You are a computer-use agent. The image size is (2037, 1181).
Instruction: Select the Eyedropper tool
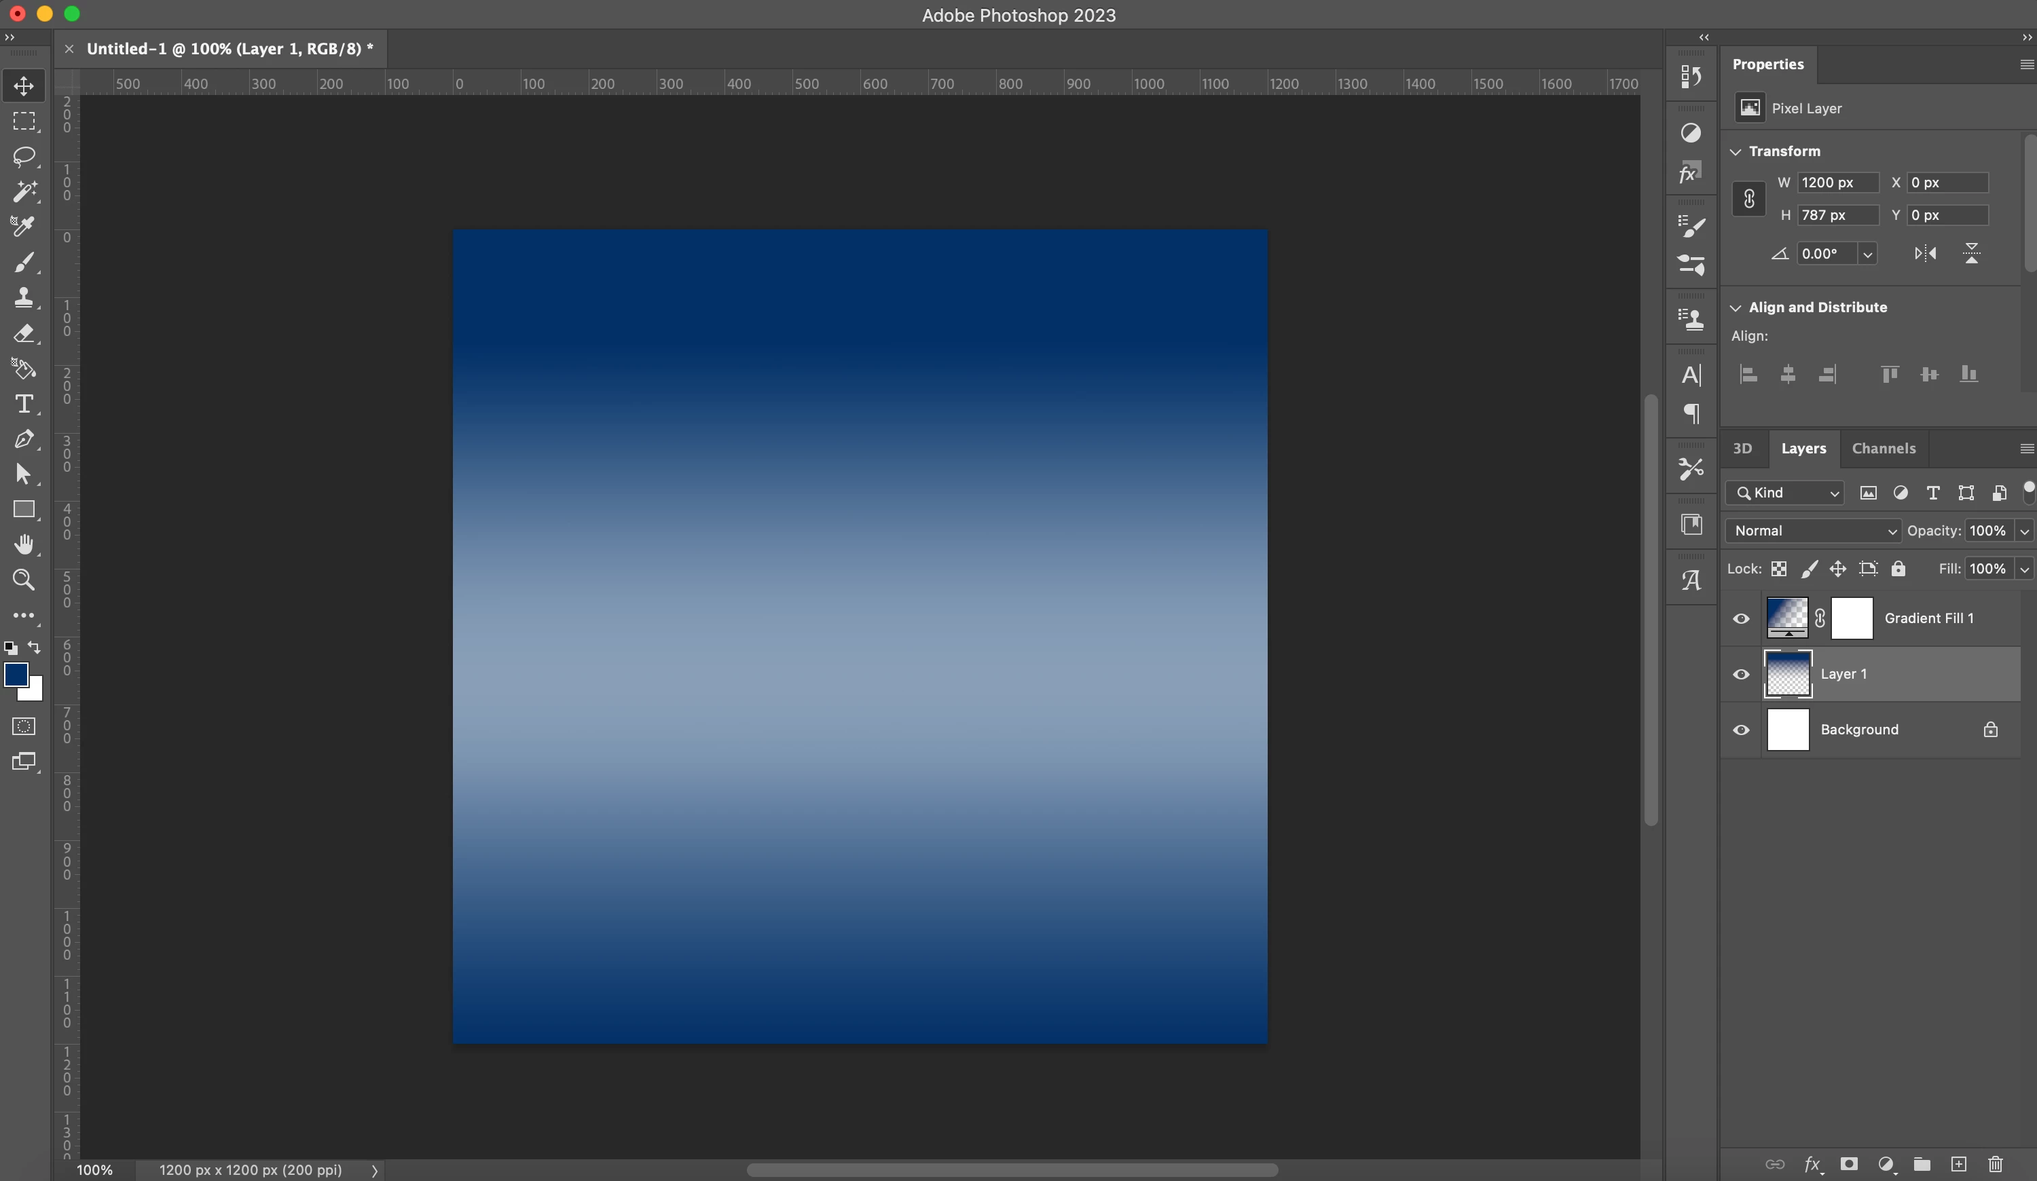24,227
